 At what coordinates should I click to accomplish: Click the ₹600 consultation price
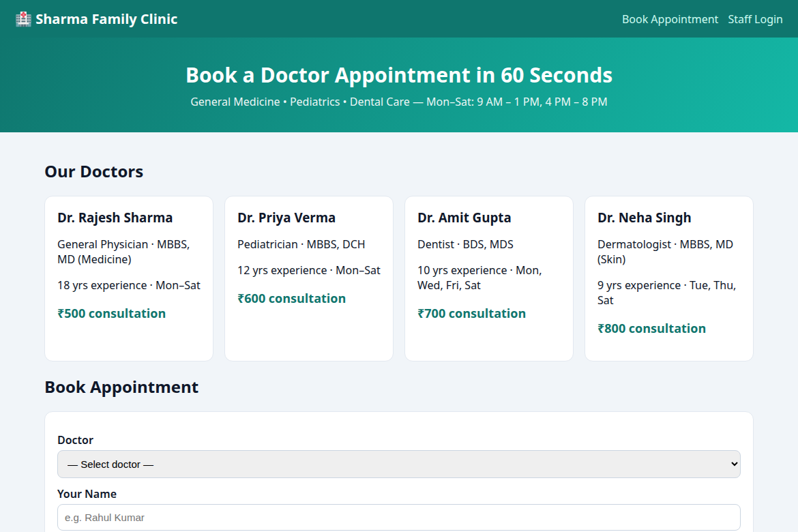(x=292, y=299)
